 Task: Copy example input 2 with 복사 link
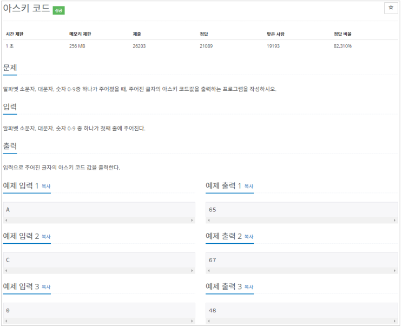[46, 237]
